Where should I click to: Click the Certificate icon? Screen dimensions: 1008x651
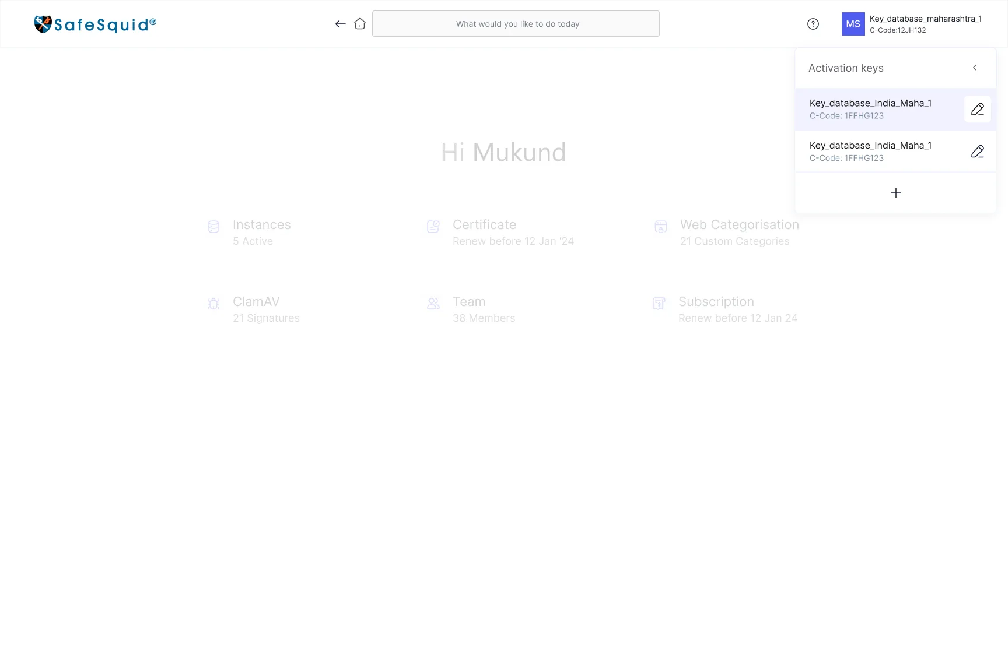click(x=433, y=227)
